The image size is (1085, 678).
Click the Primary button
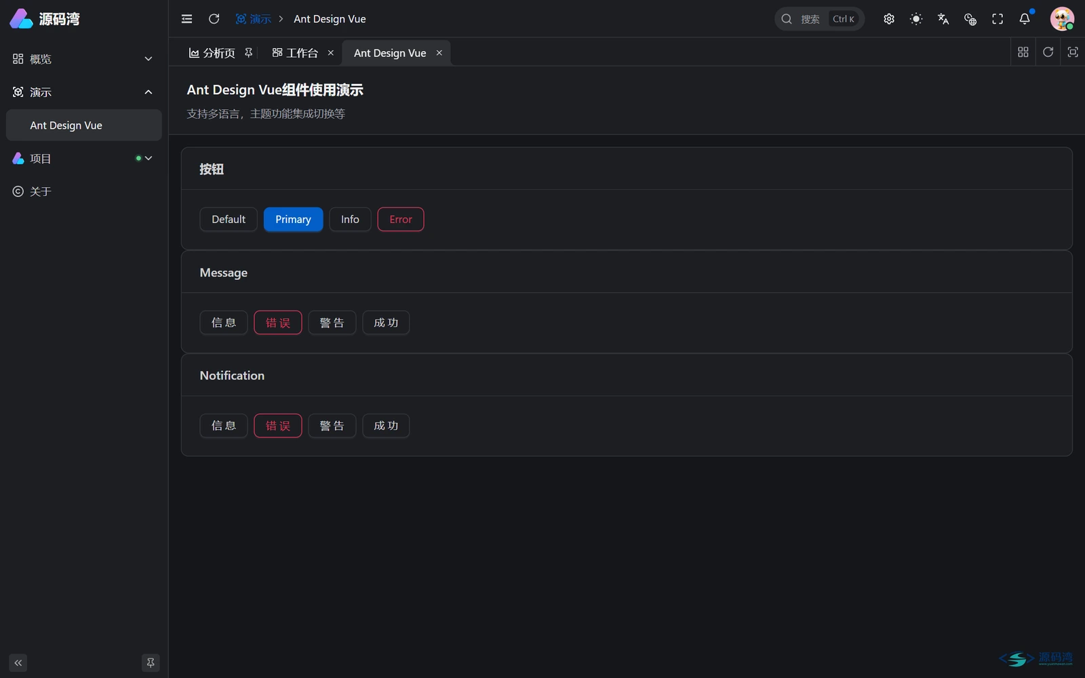tap(293, 220)
